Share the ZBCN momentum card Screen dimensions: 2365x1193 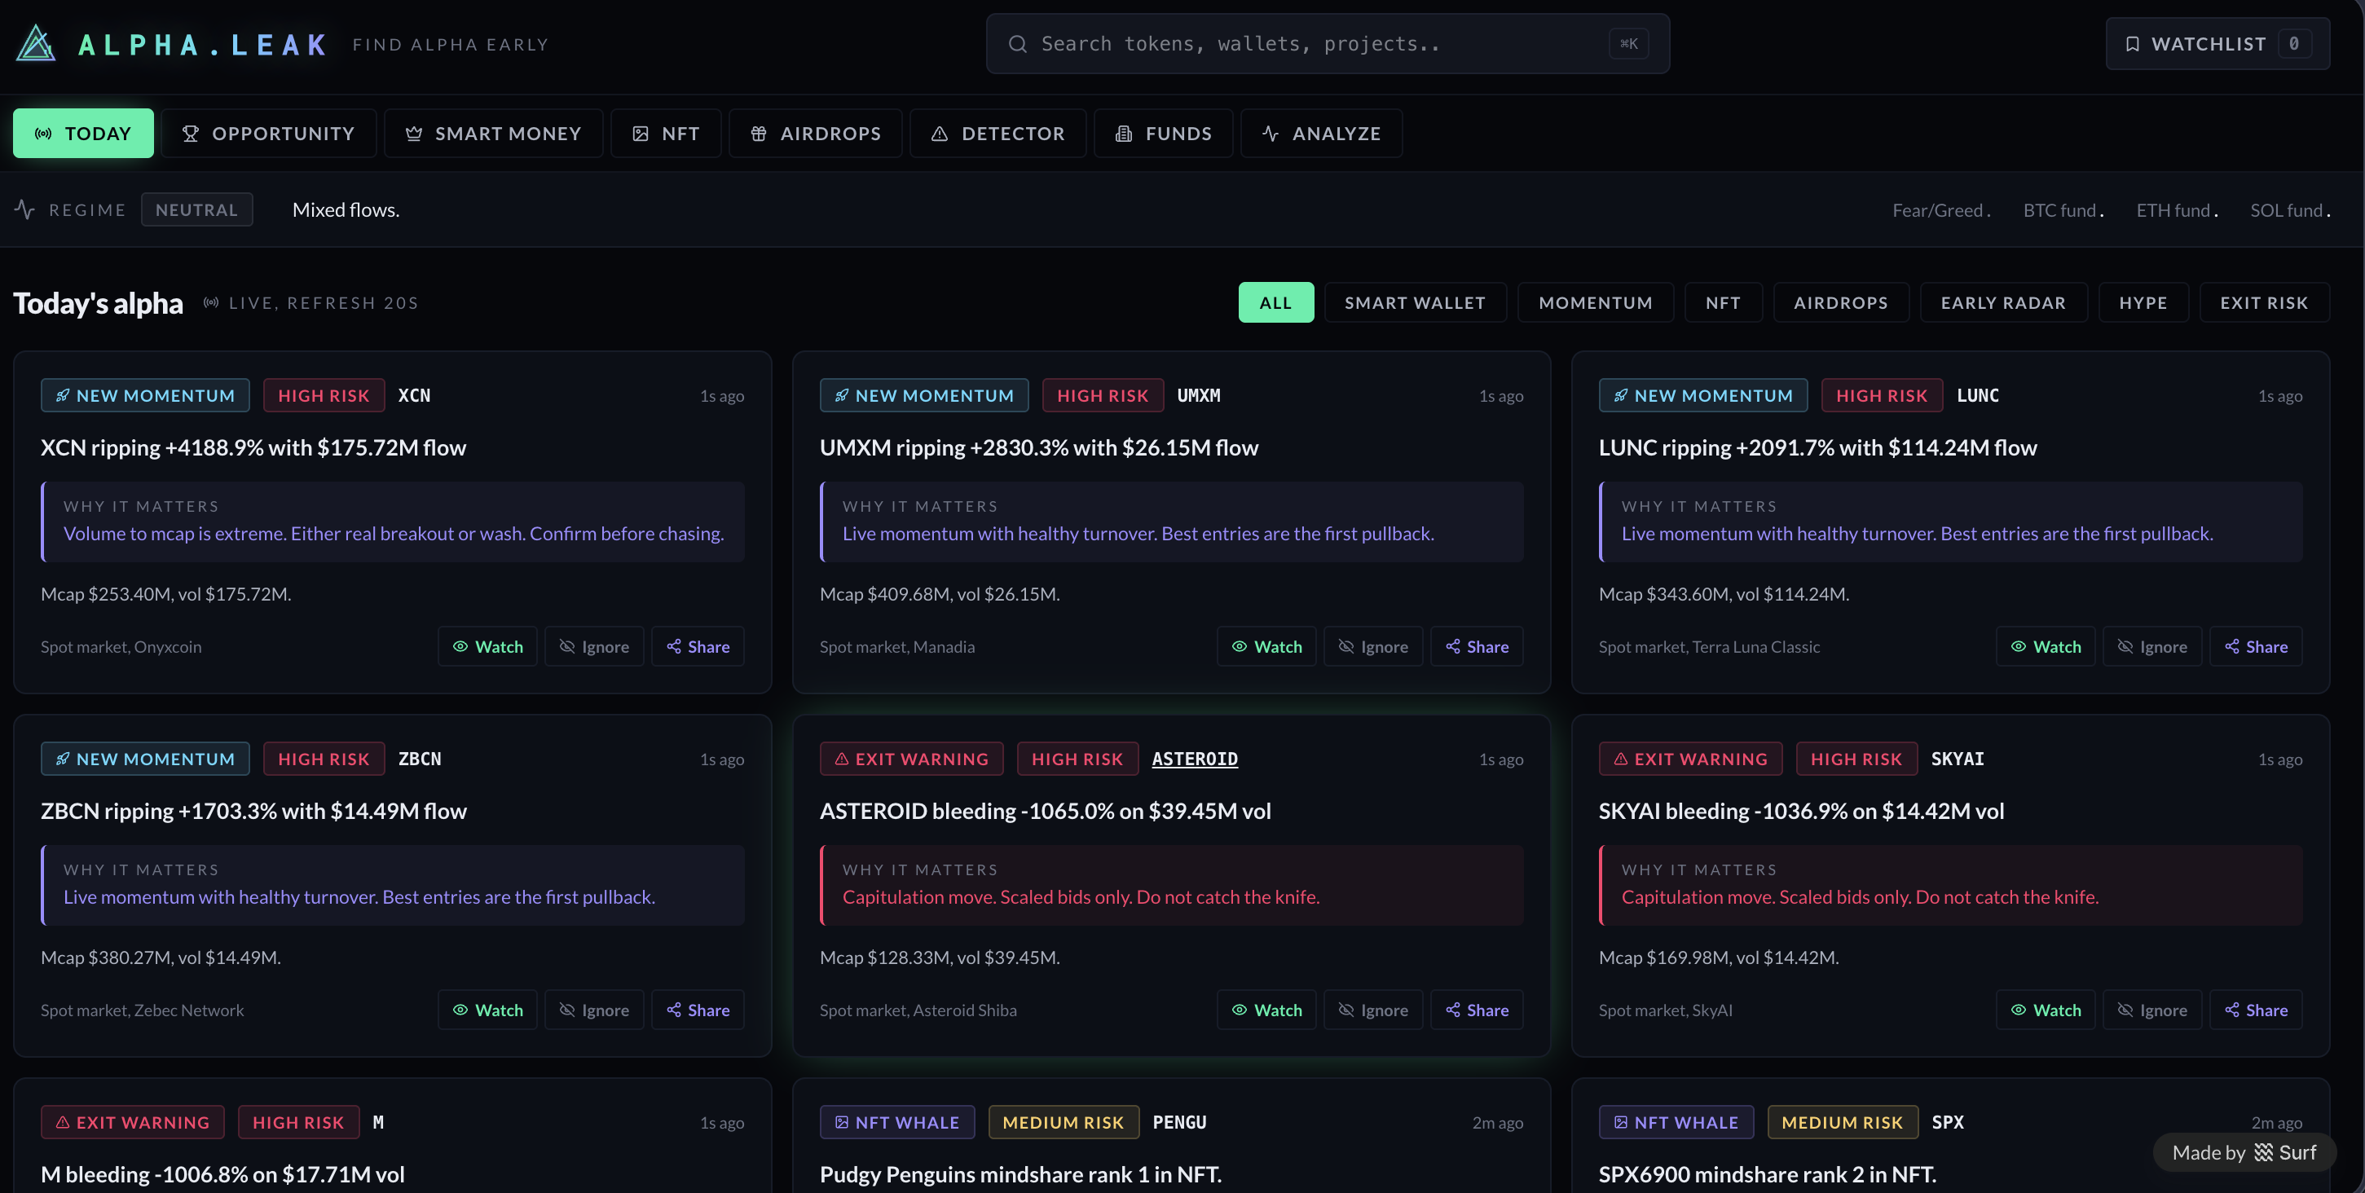697,1010
